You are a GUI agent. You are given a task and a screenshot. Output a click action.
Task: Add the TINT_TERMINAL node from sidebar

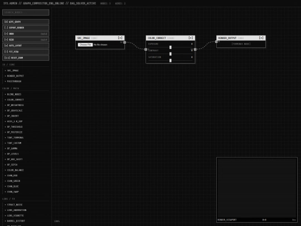[26, 138]
